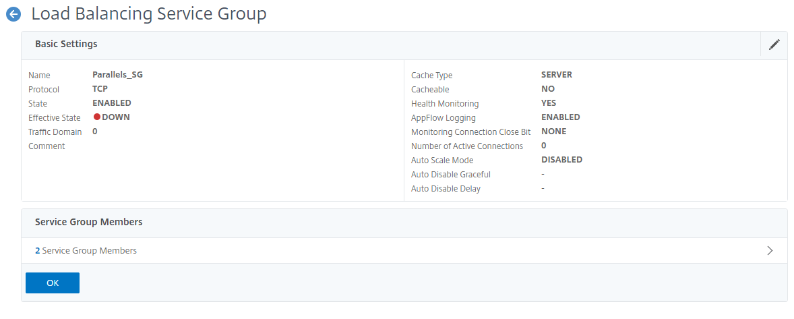Click the Traffic Domain label
The width and height of the screenshot is (794, 319).
pos(55,132)
